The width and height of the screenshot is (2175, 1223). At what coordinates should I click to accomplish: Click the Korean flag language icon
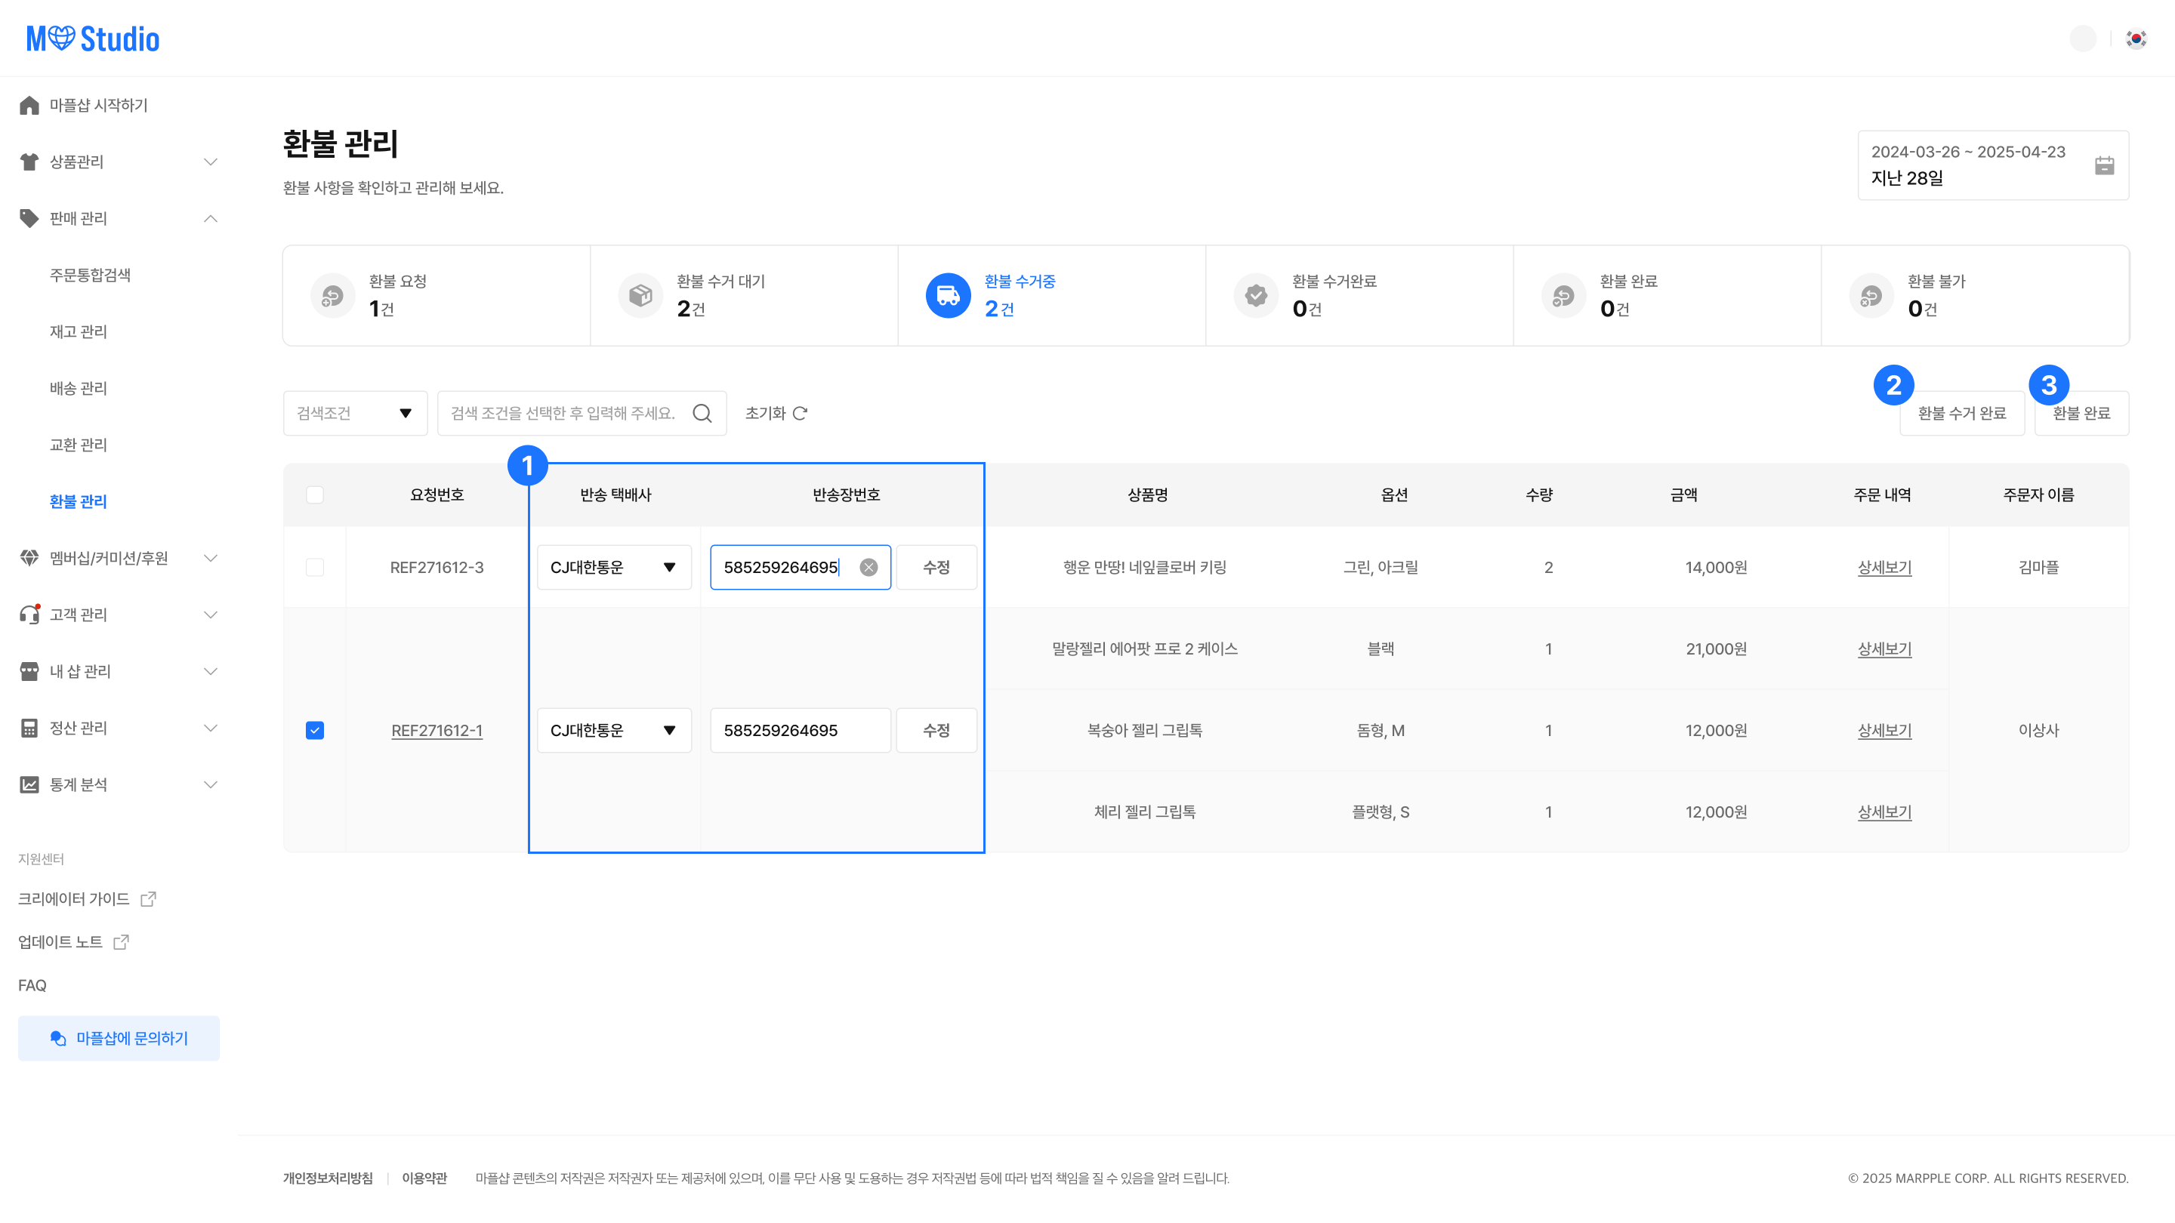pyautogui.click(x=2136, y=39)
